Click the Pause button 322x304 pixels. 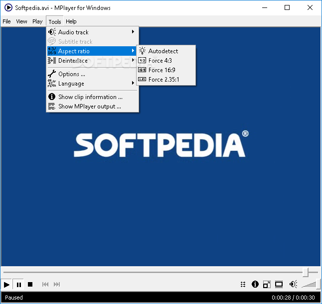(x=18, y=285)
